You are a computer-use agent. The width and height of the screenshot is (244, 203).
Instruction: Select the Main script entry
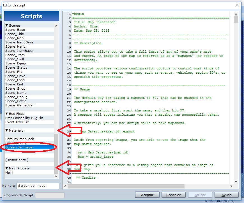click(29, 172)
